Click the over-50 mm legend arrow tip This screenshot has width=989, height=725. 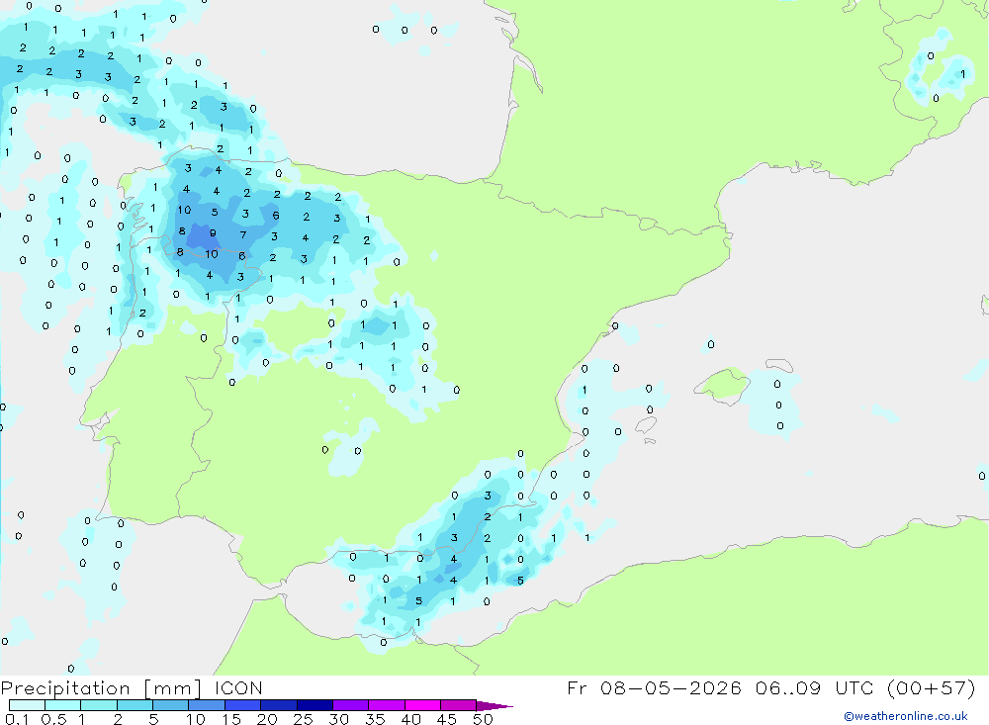(494, 706)
